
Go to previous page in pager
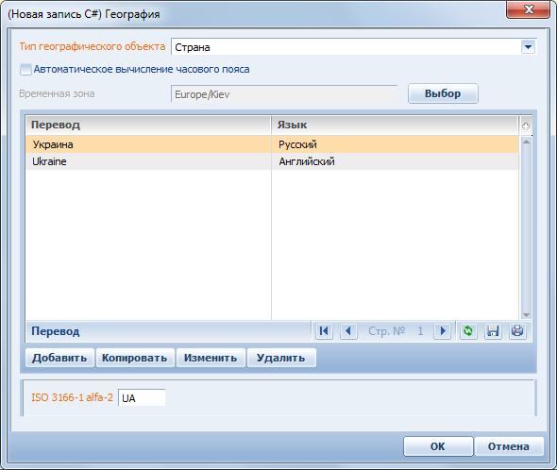click(348, 331)
